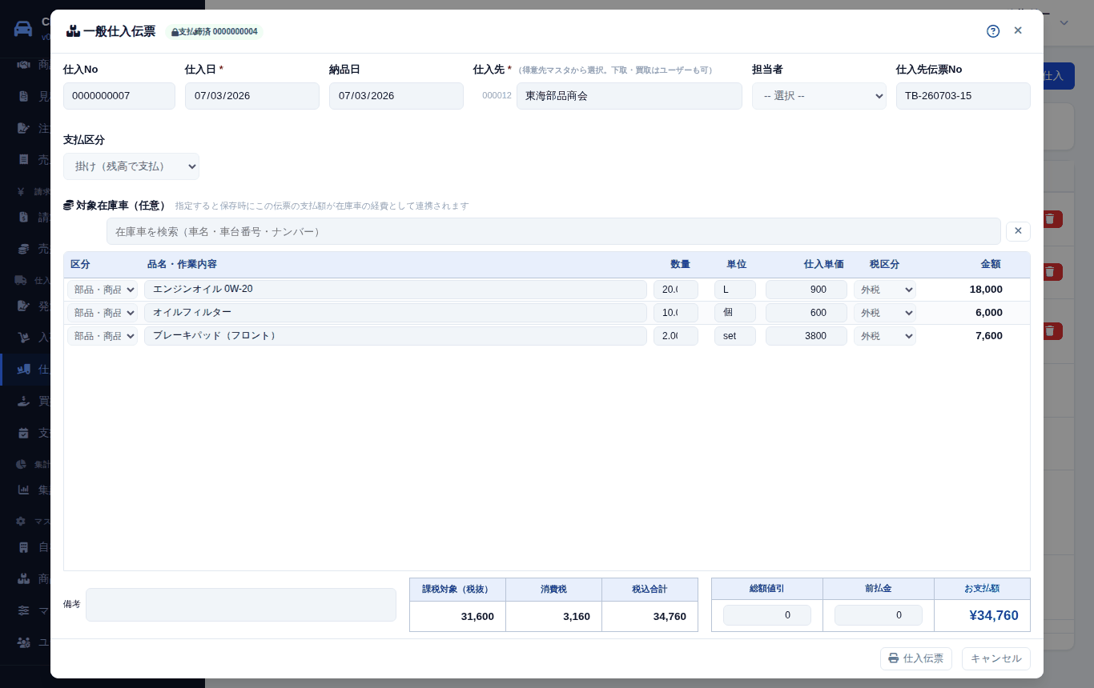Open the 区分 dropdown for エンジンオイル row
Viewport: 1094px width, 688px height.
103,290
